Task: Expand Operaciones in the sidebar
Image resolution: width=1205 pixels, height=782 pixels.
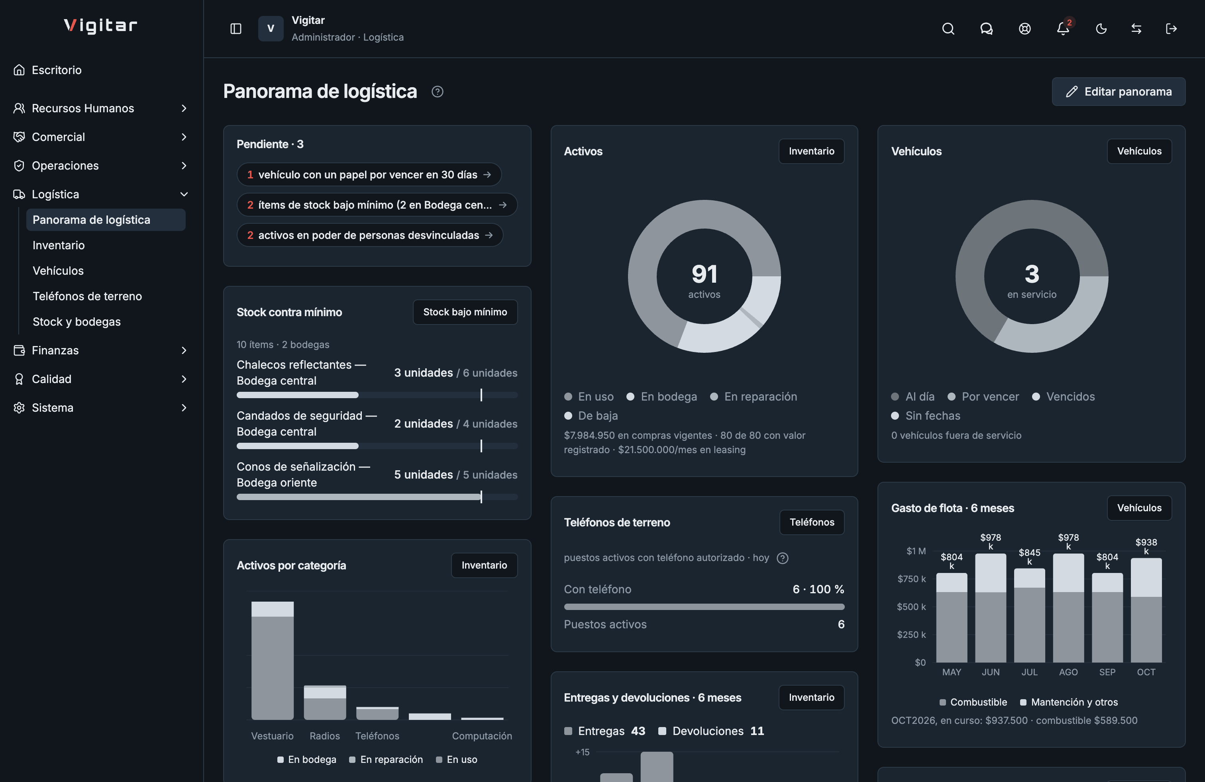Action: pos(101,165)
